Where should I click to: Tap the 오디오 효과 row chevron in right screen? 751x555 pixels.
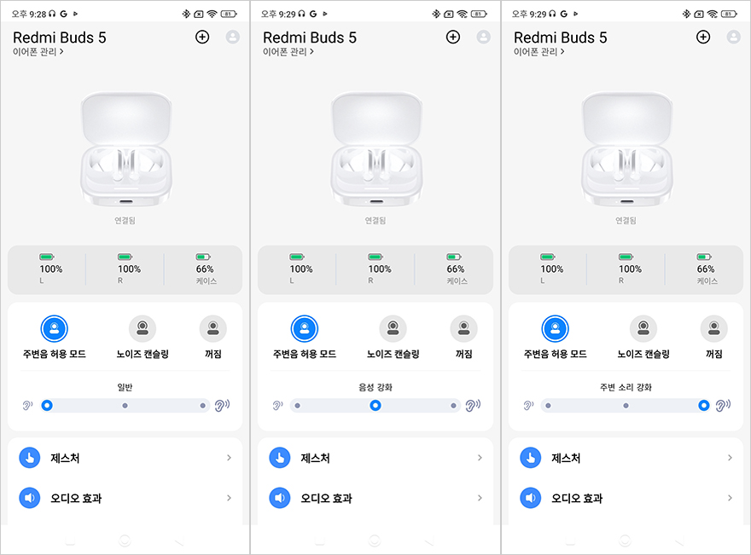[x=730, y=498]
